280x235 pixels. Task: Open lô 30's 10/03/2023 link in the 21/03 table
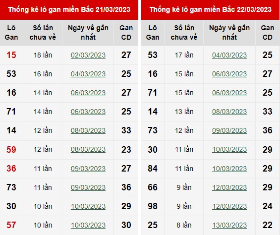88,206
